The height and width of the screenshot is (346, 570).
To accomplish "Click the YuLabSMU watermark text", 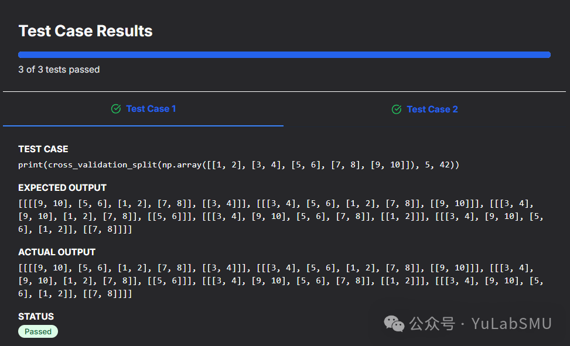I will pyautogui.click(x=511, y=323).
